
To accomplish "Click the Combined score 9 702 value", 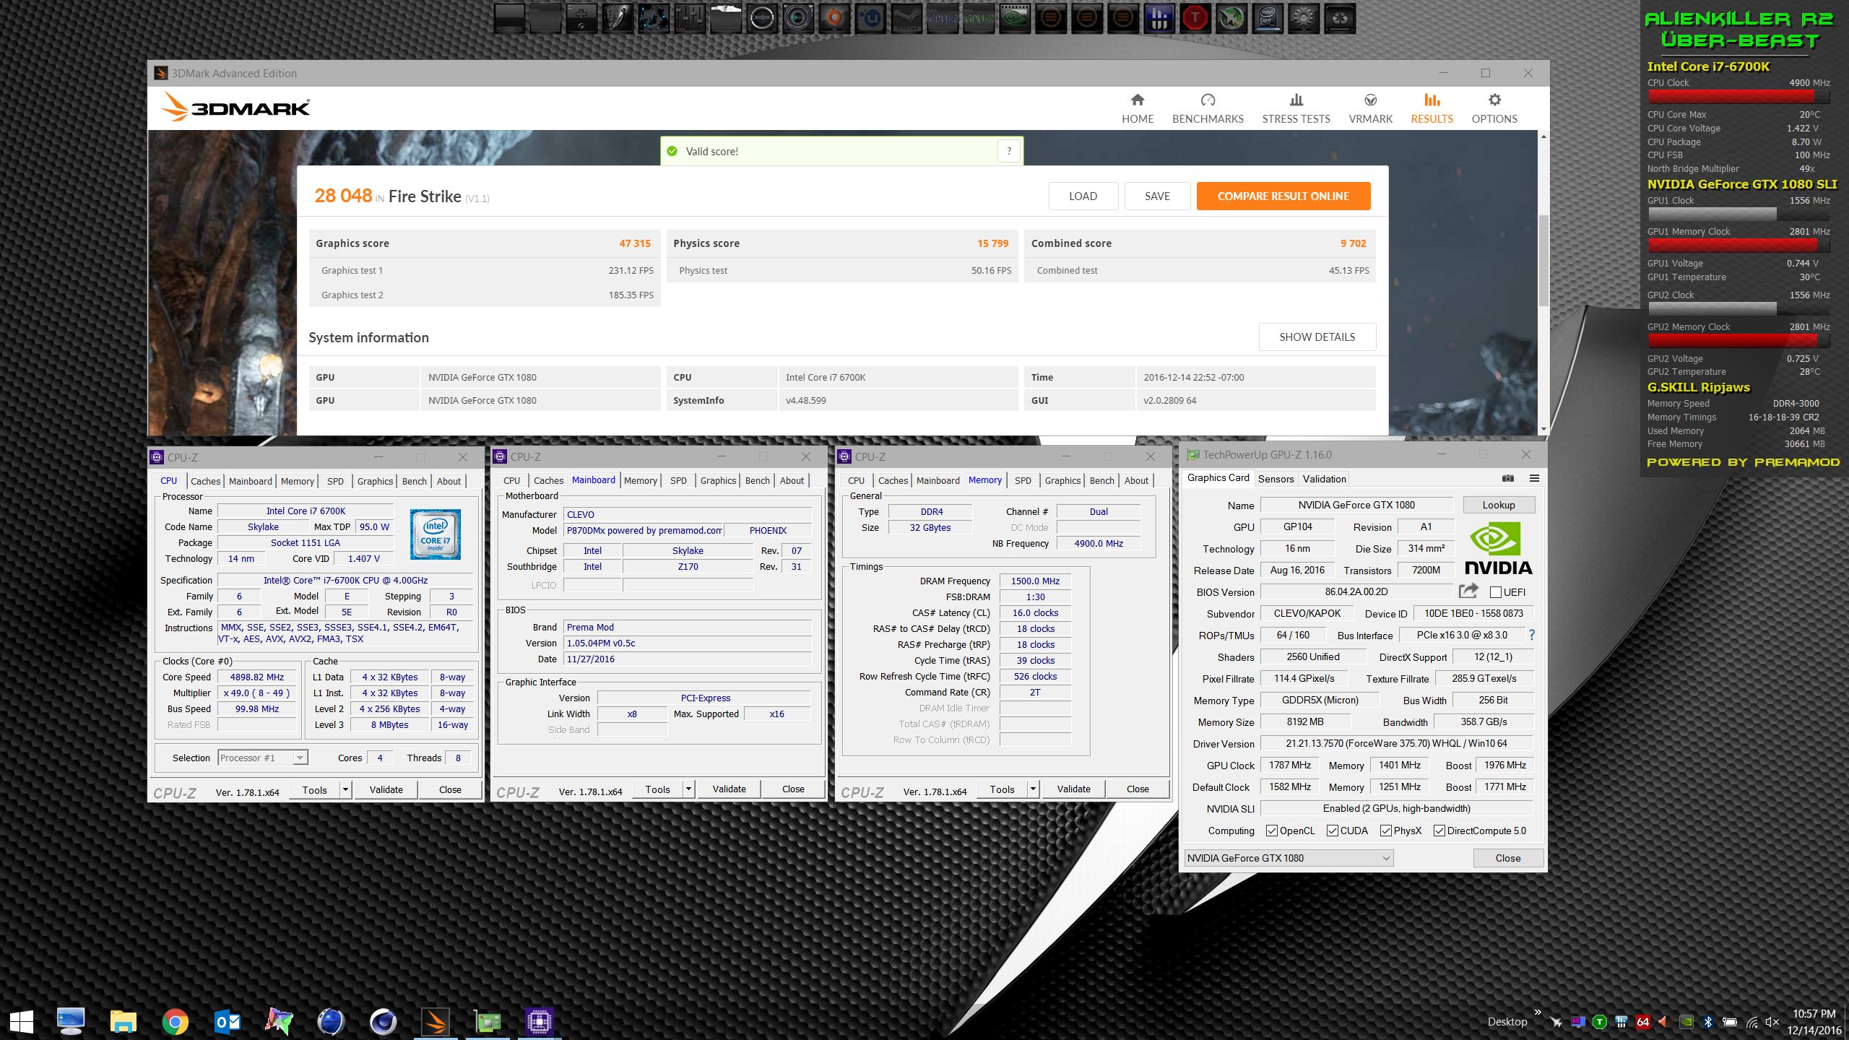I will coord(1353,243).
